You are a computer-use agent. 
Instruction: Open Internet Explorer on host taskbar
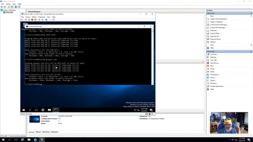click(x=23, y=140)
